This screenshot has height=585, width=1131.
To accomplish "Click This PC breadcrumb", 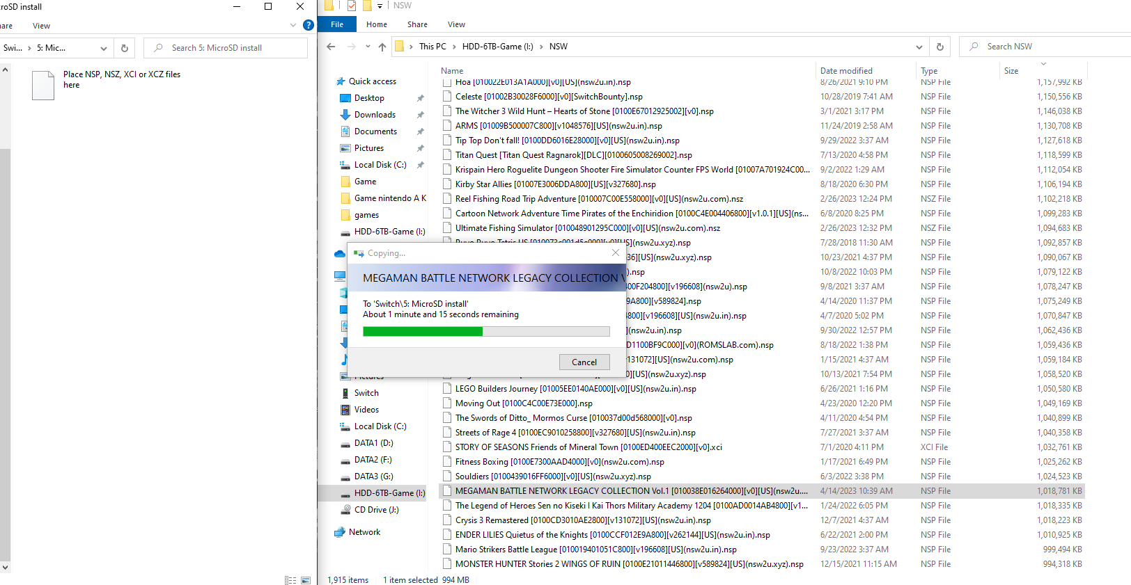I will (x=432, y=47).
